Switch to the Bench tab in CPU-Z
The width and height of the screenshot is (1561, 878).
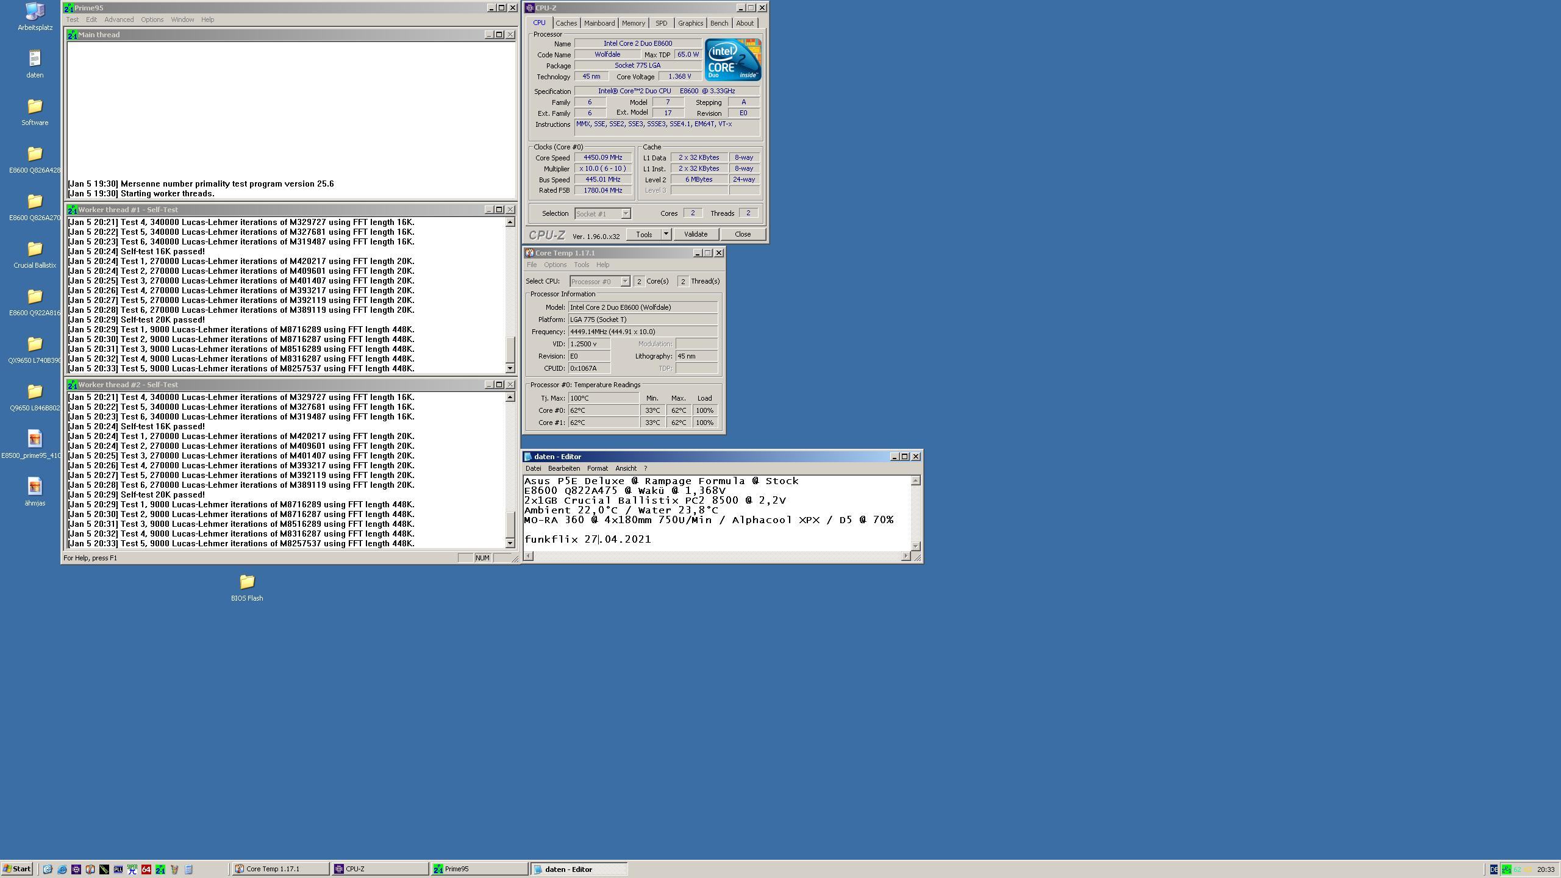719,23
